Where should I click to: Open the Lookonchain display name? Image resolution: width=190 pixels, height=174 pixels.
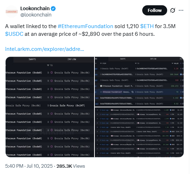pyautogui.click(x=35, y=8)
